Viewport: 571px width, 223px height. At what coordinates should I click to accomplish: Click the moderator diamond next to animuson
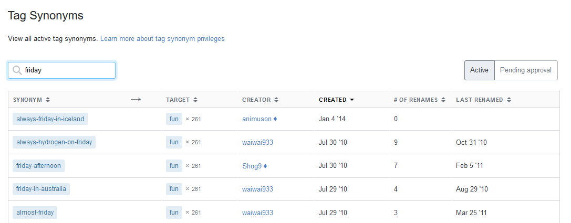pos(275,119)
